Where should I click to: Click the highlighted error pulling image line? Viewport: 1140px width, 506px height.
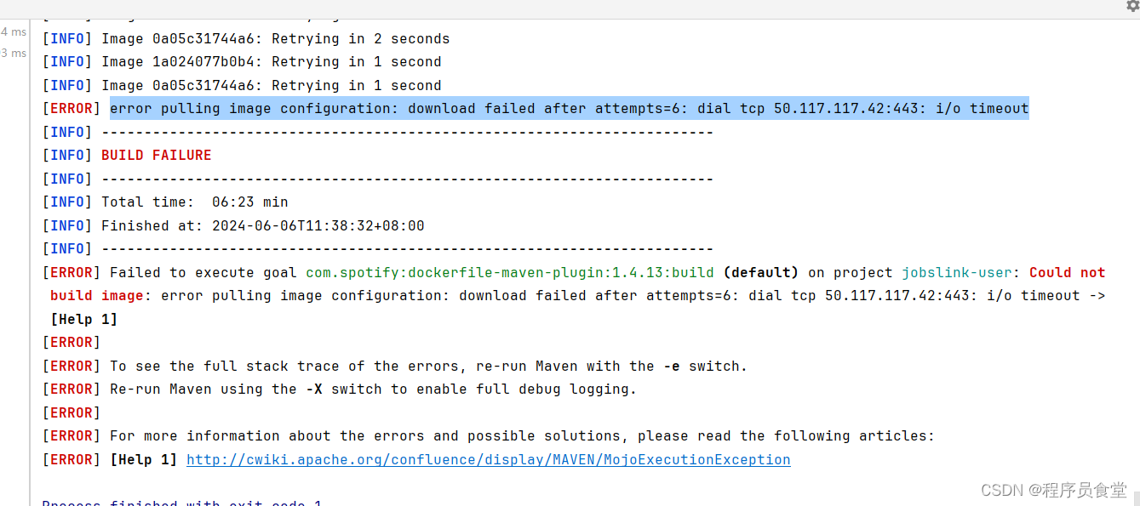pos(570,108)
